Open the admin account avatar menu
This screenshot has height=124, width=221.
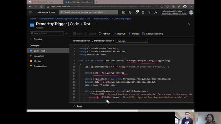coord(191,12)
